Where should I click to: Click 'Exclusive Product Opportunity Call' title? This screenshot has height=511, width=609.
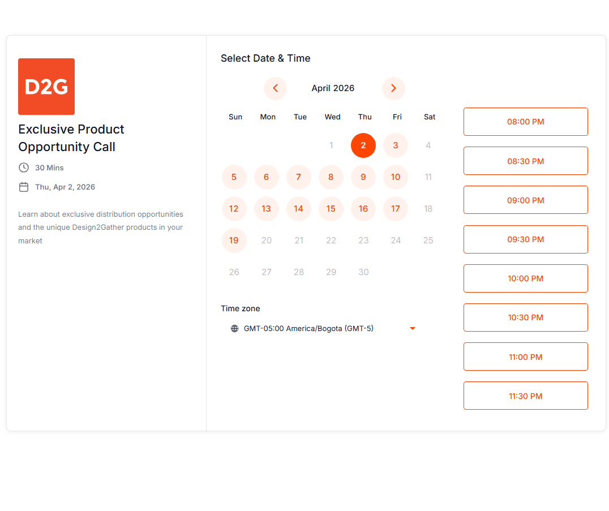71,138
